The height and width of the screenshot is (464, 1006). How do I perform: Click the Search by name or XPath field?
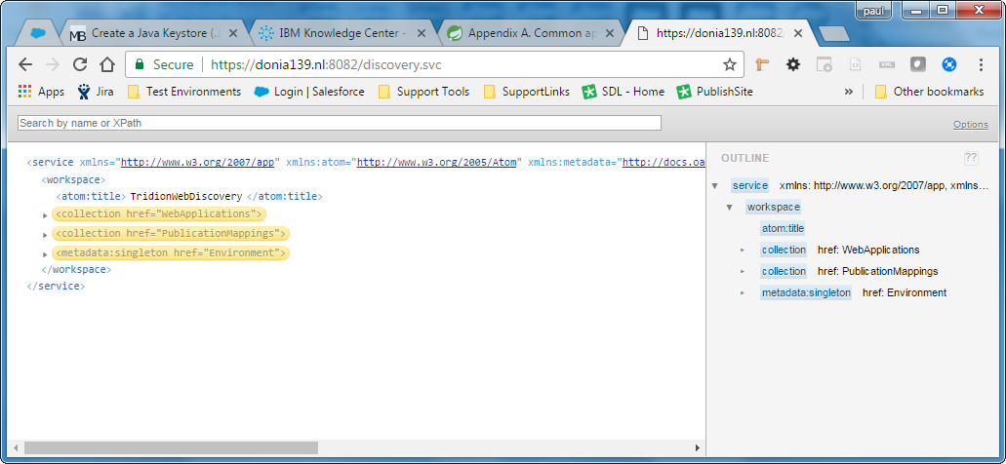coord(339,123)
